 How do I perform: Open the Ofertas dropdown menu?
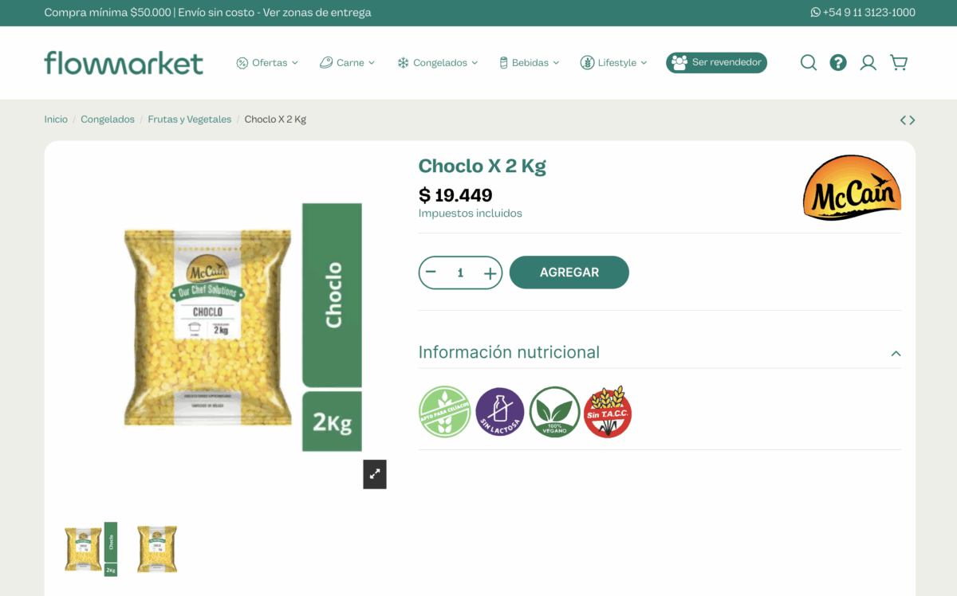(x=267, y=63)
